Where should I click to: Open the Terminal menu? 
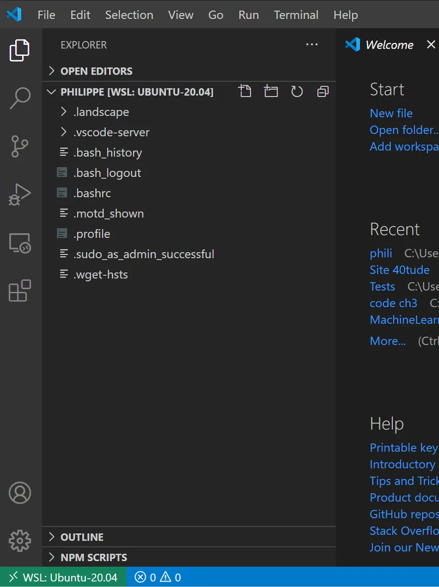(296, 15)
